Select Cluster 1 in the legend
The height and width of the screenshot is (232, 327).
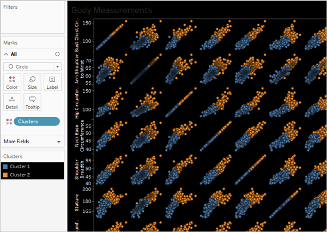click(21, 166)
